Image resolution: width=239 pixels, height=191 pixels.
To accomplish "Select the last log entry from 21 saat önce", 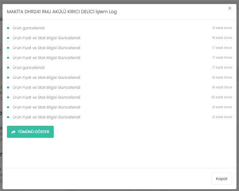I will [46, 117].
